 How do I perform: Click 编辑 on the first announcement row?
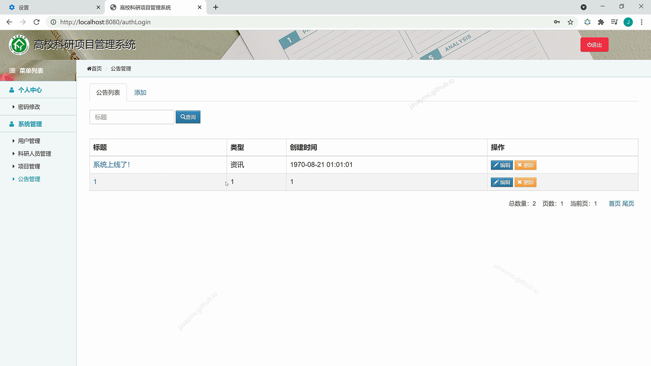click(x=501, y=165)
